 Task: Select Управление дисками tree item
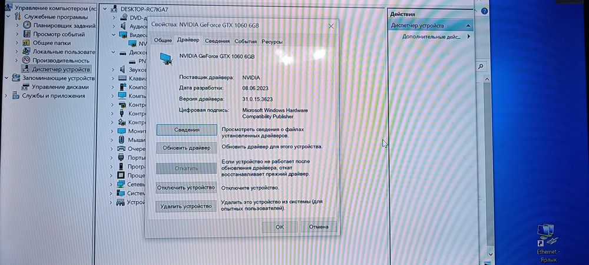click(x=60, y=87)
